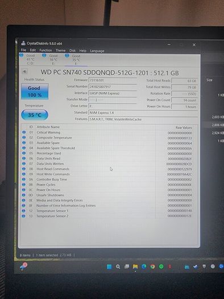Viewport: 224px width, 299px height.
Task: Open the Edit menu
Action: coord(33,50)
